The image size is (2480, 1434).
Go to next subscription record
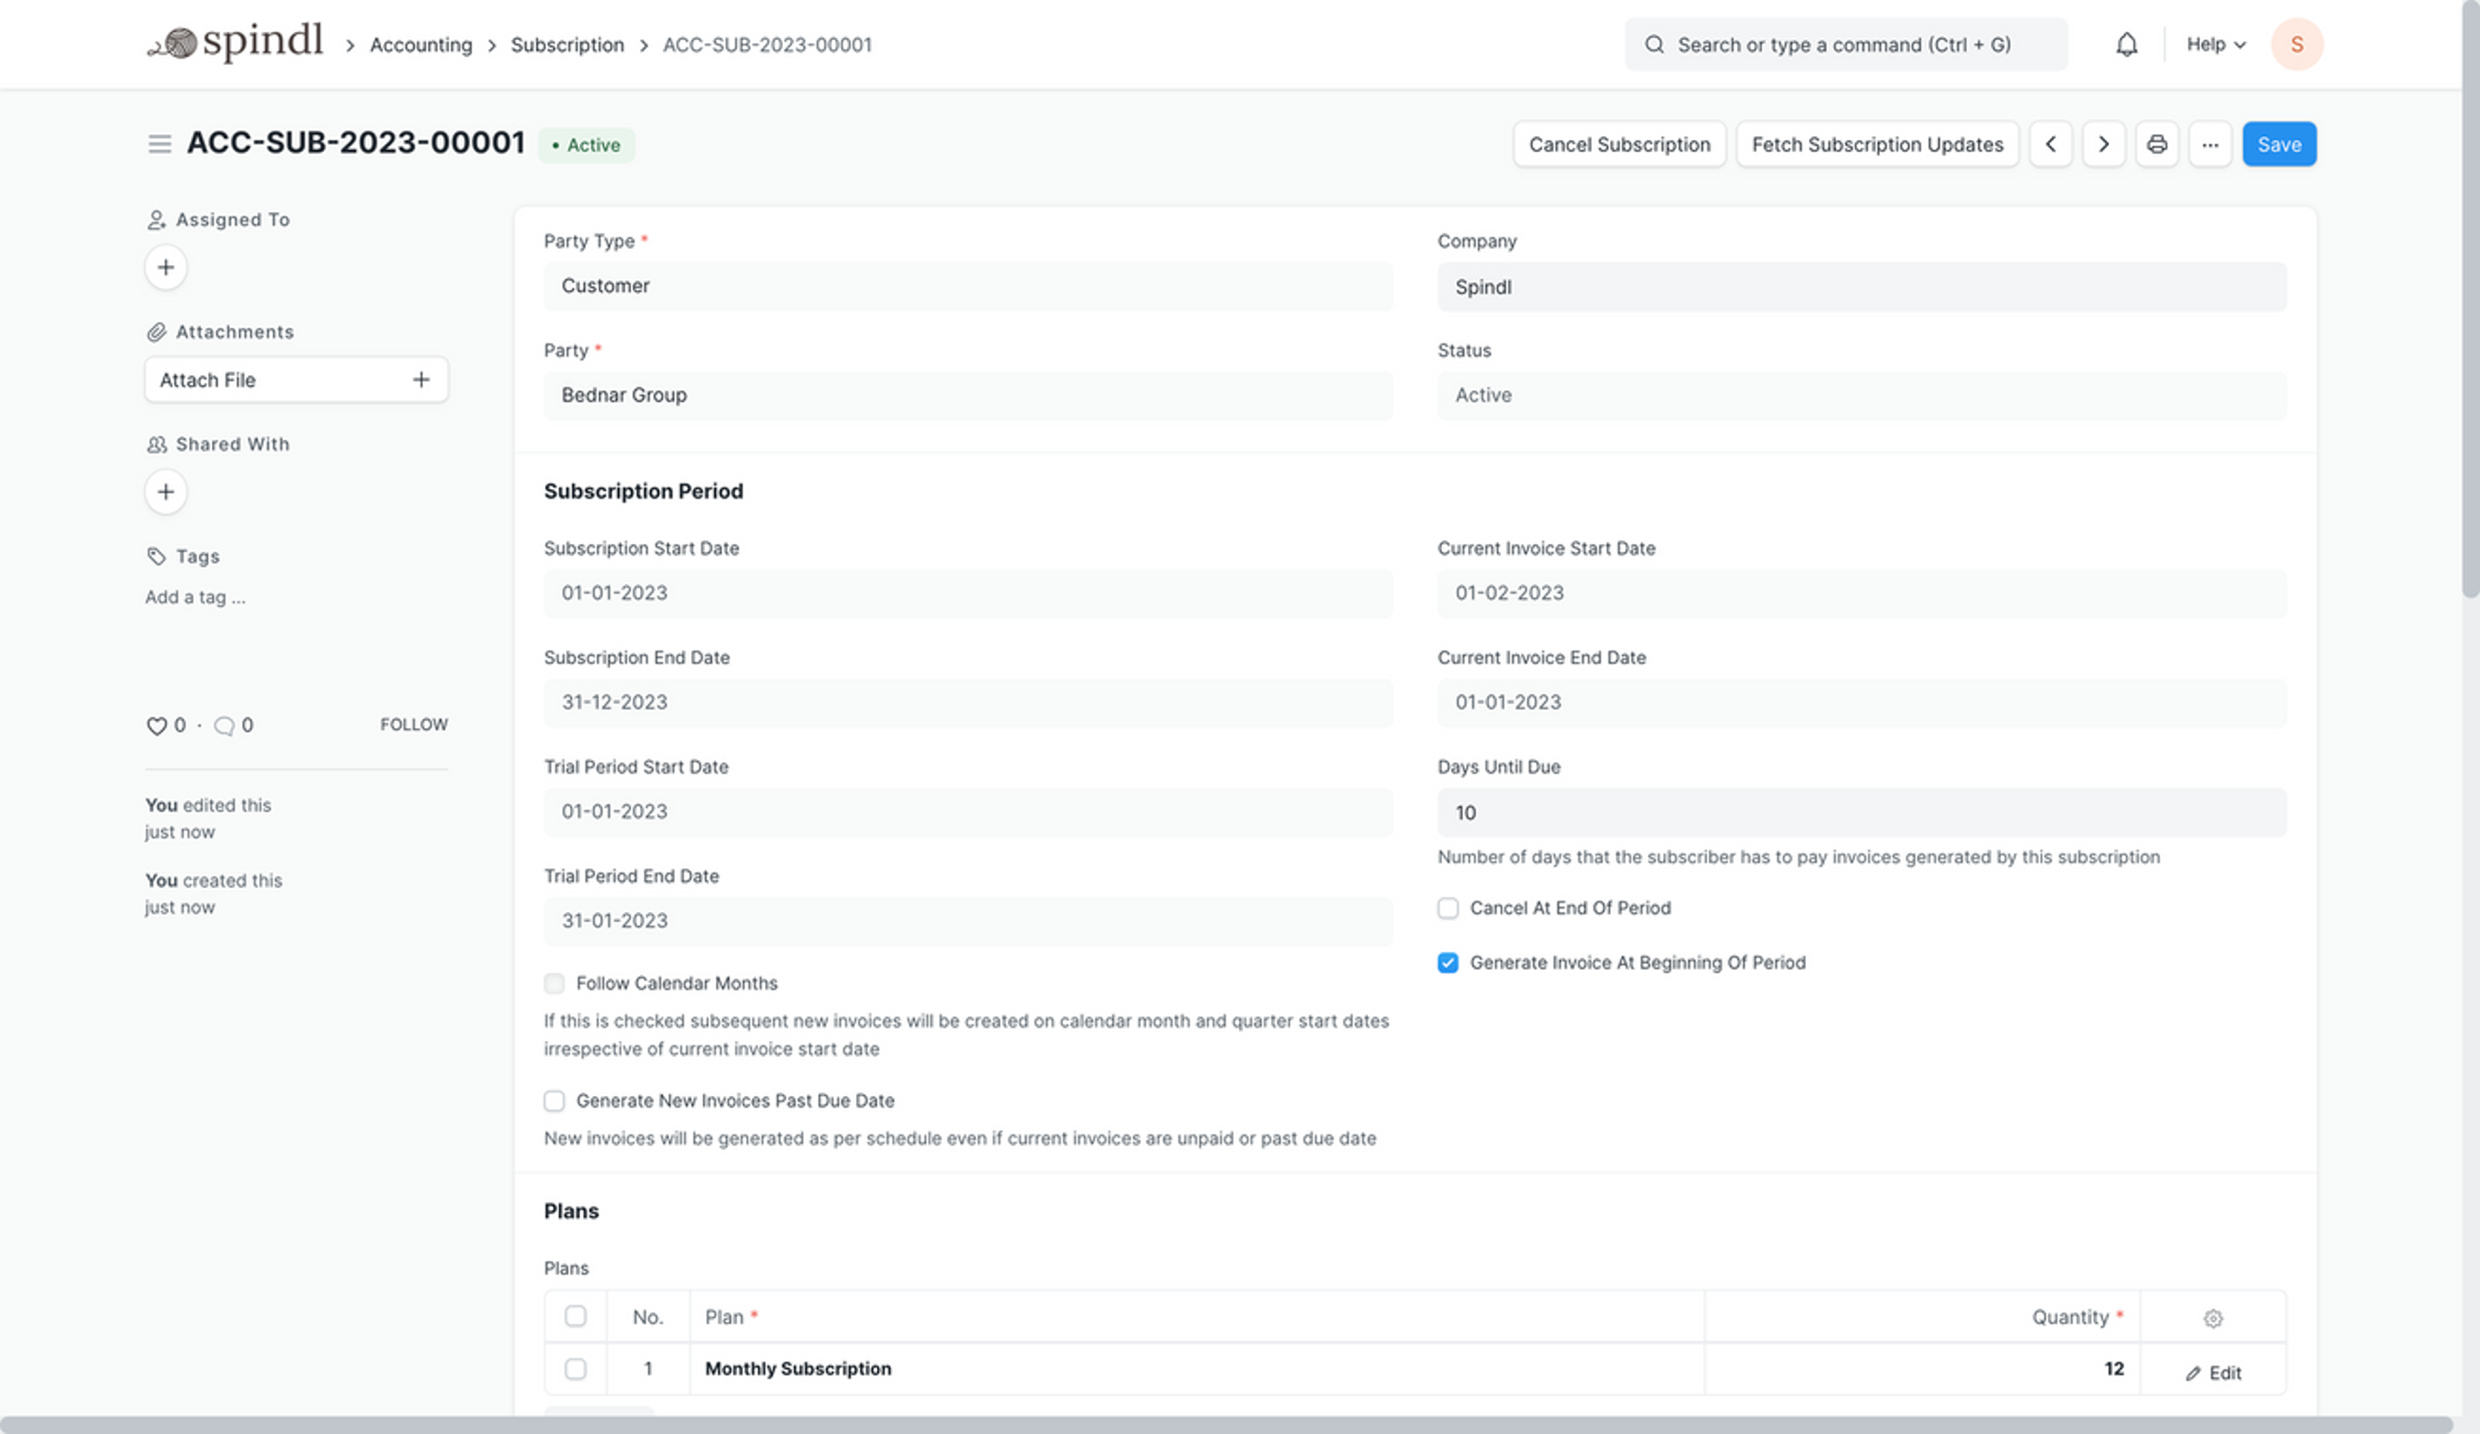2103,145
